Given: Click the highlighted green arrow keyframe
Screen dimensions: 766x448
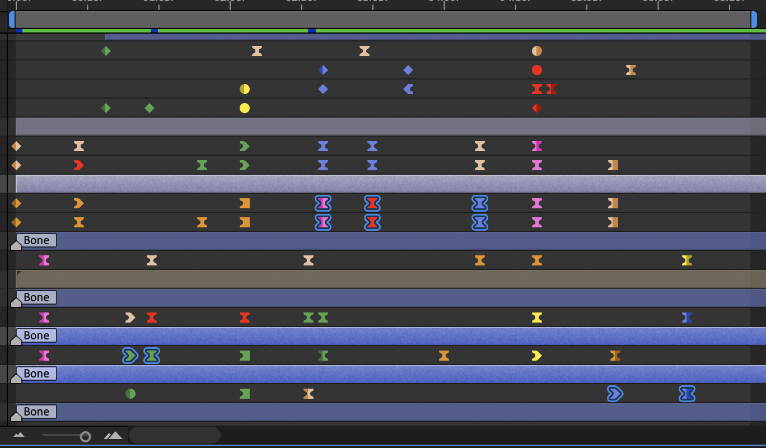Looking at the screenshot, I should click(130, 356).
